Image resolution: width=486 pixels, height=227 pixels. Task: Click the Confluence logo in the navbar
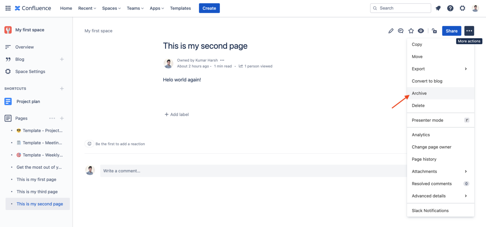click(33, 8)
